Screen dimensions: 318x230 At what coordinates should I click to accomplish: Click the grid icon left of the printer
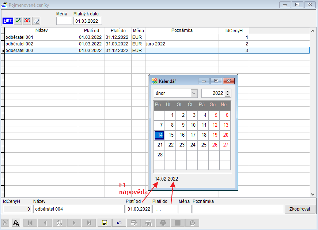[148, 223]
